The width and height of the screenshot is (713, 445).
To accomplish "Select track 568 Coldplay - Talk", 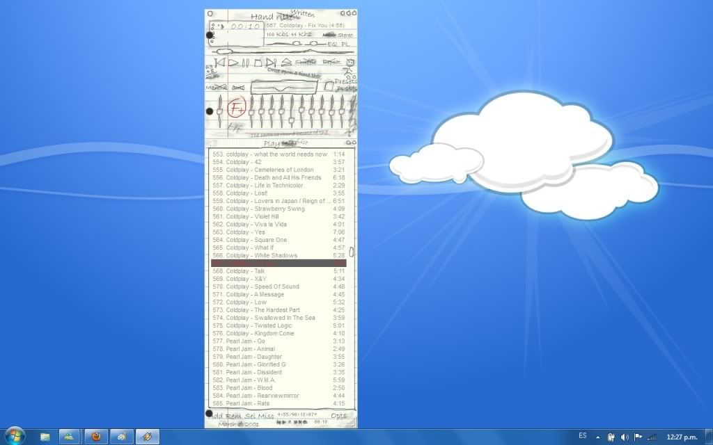I will point(279,271).
